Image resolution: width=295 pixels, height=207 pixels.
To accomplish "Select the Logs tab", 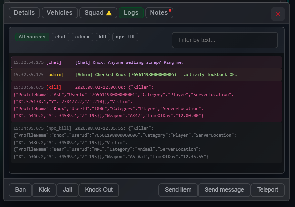I will [x=131, y=13].
